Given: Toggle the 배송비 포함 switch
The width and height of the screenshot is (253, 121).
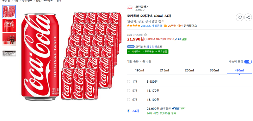Looking at the screenshot, I should point(248,62).
